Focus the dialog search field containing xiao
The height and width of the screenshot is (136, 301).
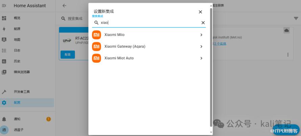coord(149,23)
